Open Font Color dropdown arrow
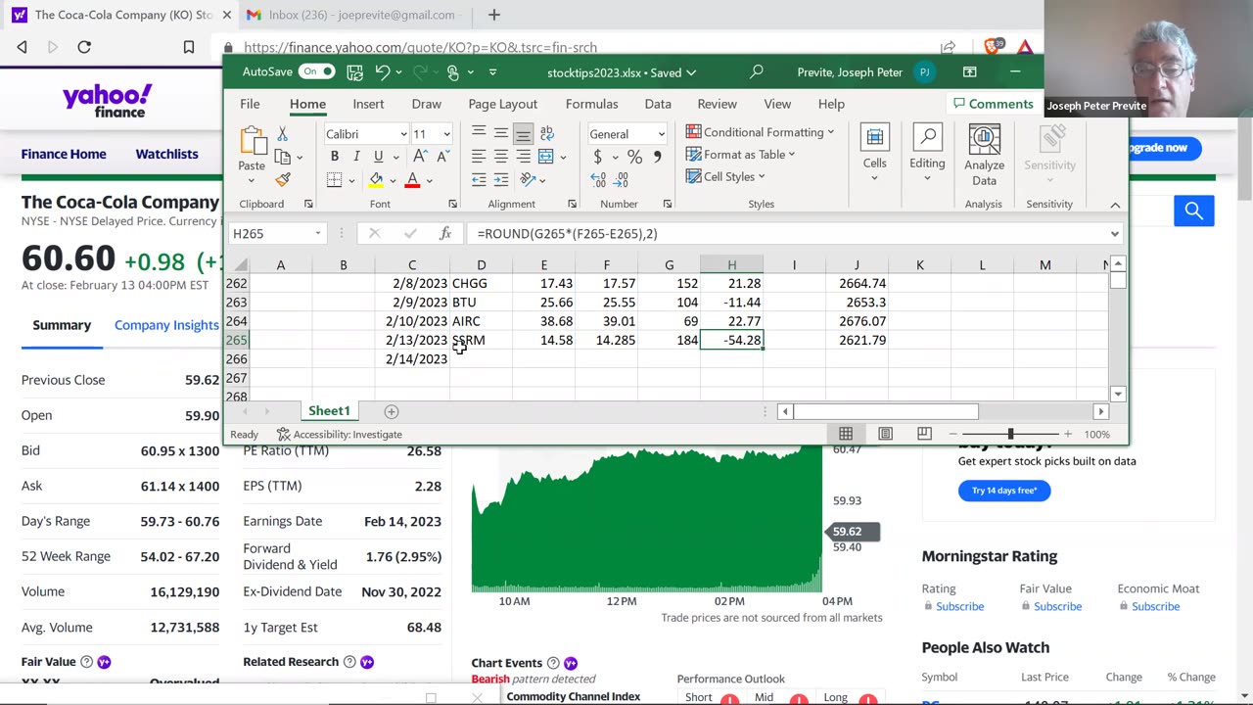 tap(429, 180)
